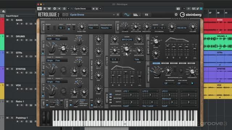The height and width of the screenshot is (130, 232).
Task: Click the round options icon left of Steinberg logo
Action: pos(176,14)
